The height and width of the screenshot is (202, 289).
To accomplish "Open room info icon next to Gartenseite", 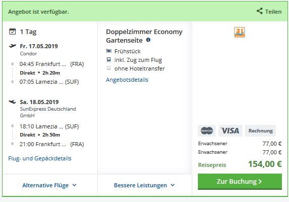I will click(148, 40).
